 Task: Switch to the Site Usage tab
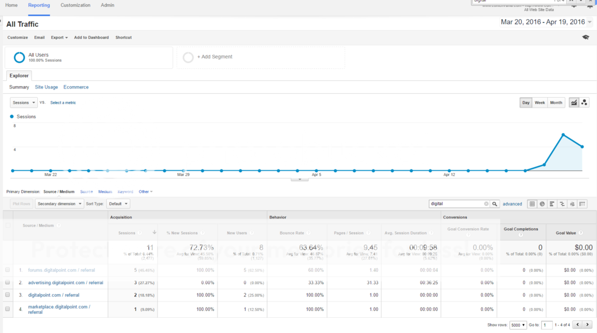(x=46, y=87)
